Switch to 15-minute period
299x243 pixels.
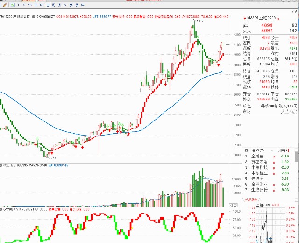coord(30,5)
